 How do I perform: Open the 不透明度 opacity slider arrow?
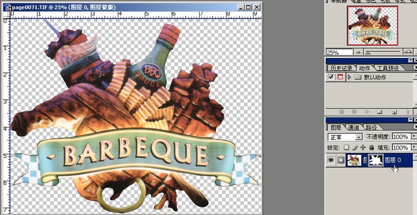click(x=413, y=137)
